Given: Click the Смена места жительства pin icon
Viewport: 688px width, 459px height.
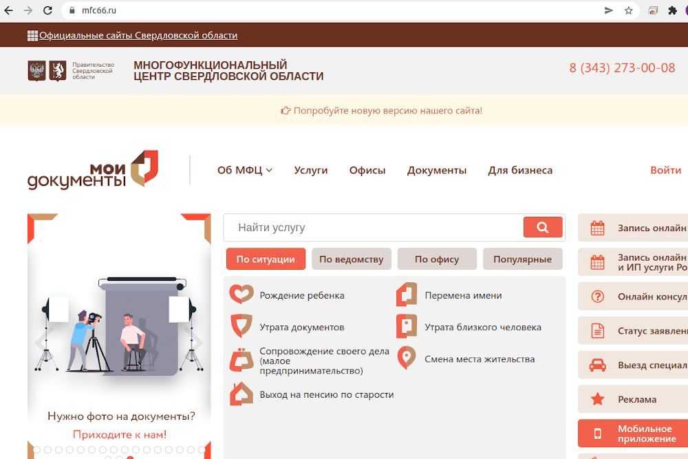Looking at the screenshot, I should tap(407, 359).
